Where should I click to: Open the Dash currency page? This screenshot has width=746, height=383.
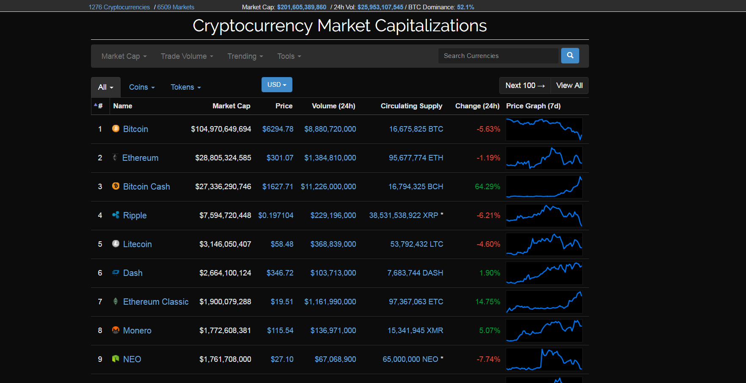[132, 273]
